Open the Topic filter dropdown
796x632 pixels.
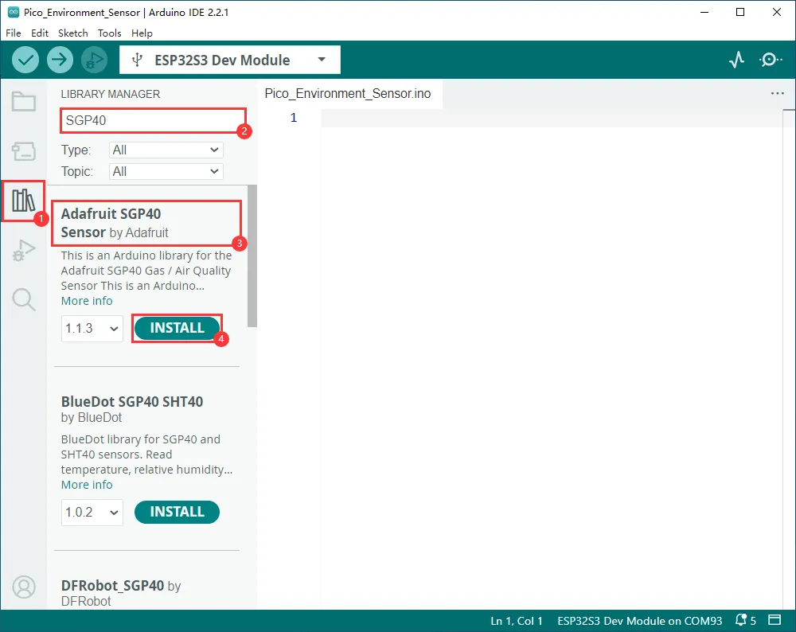166,172
